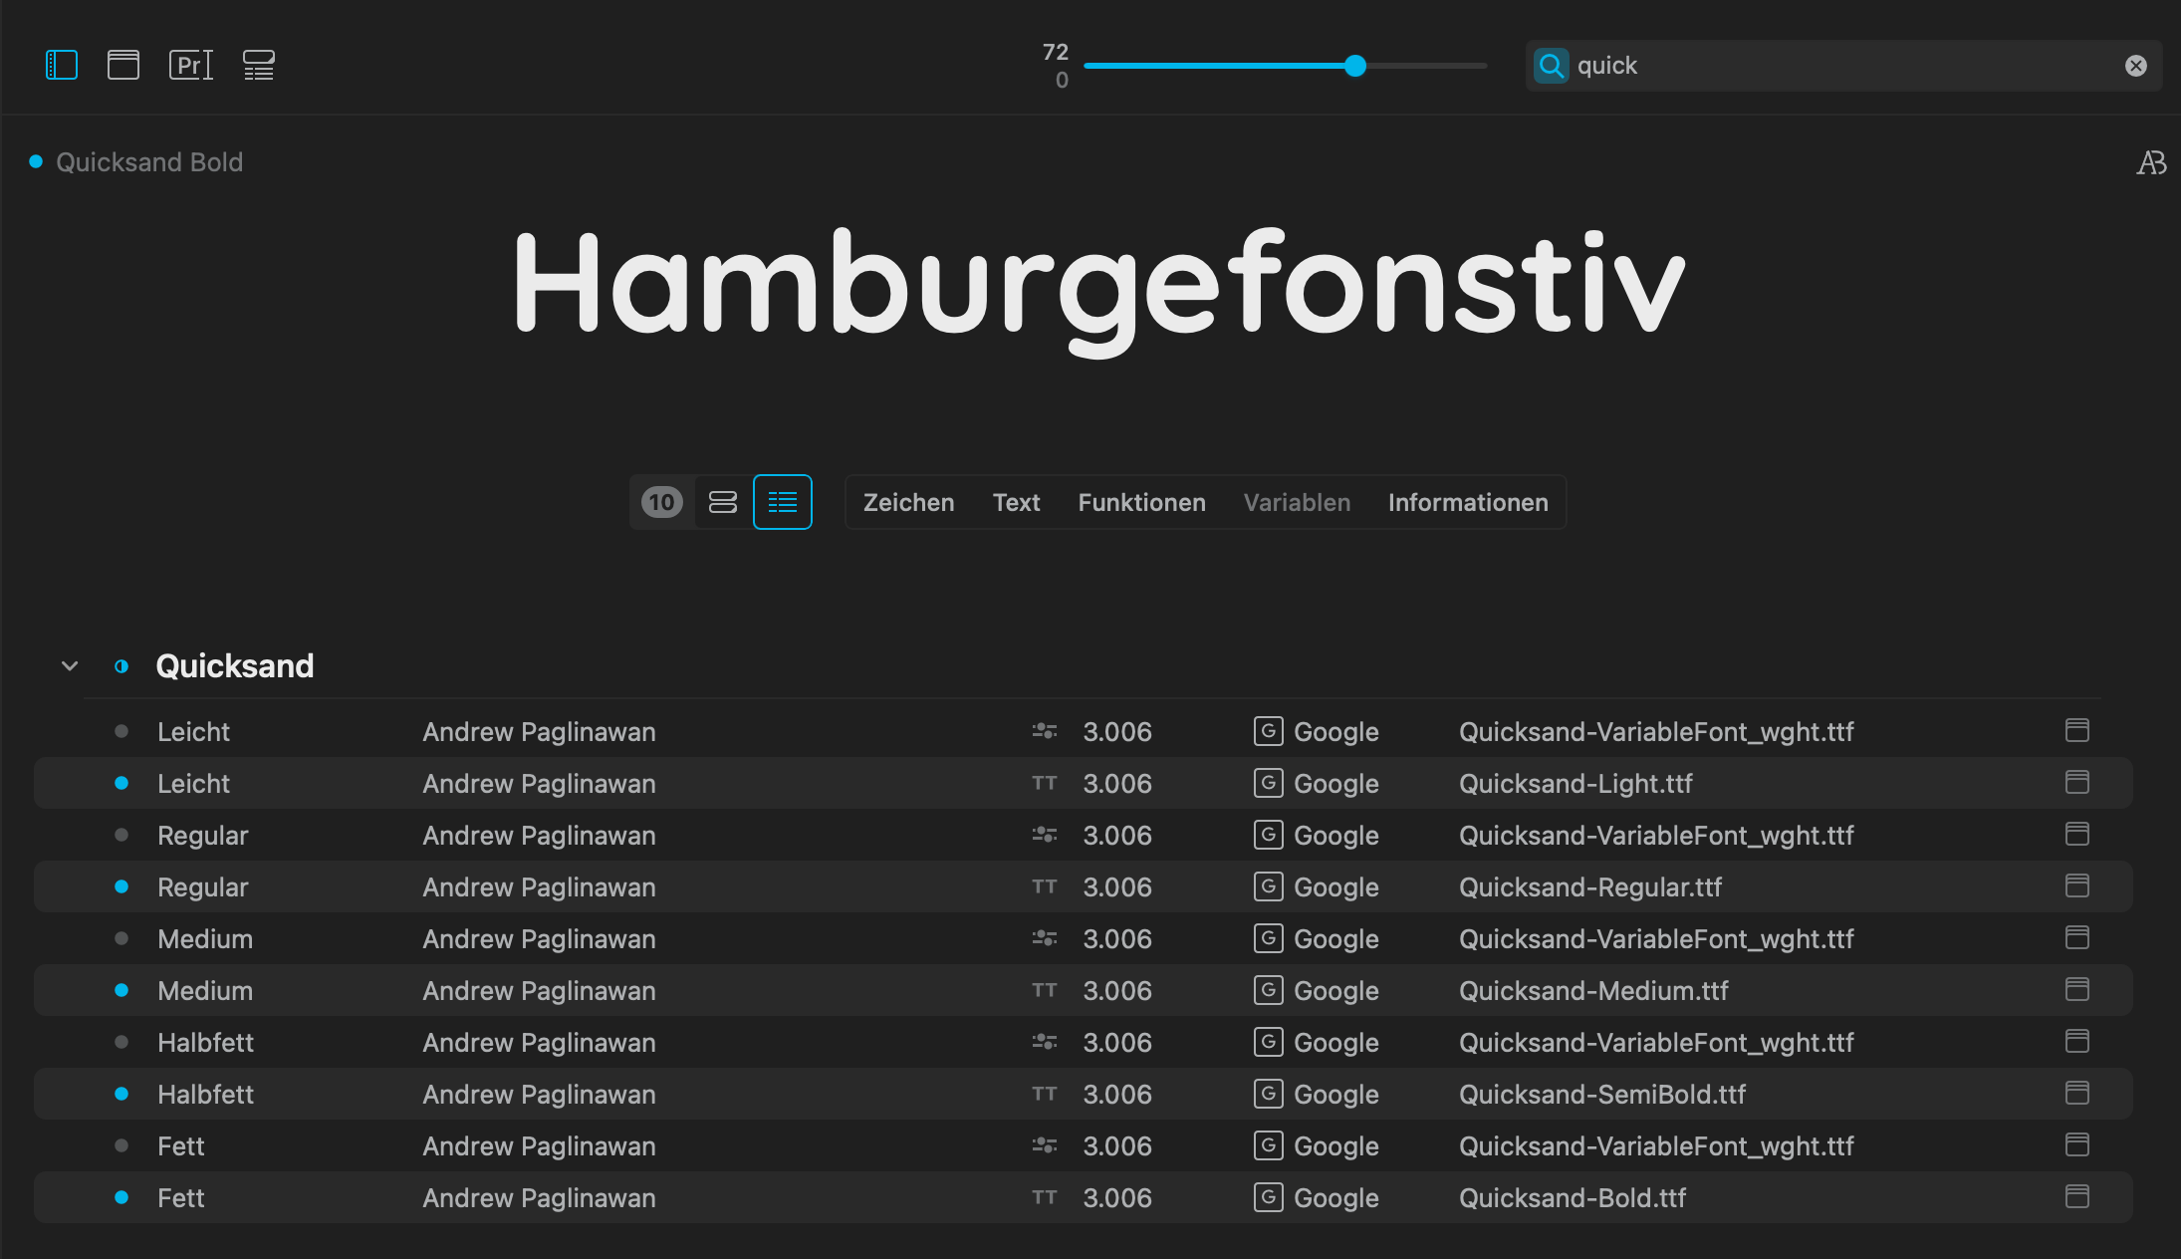Click variable font icon in first Medium row
The width and height of the screenshot is (2181, 1259).
click(x=1045, y=938)
